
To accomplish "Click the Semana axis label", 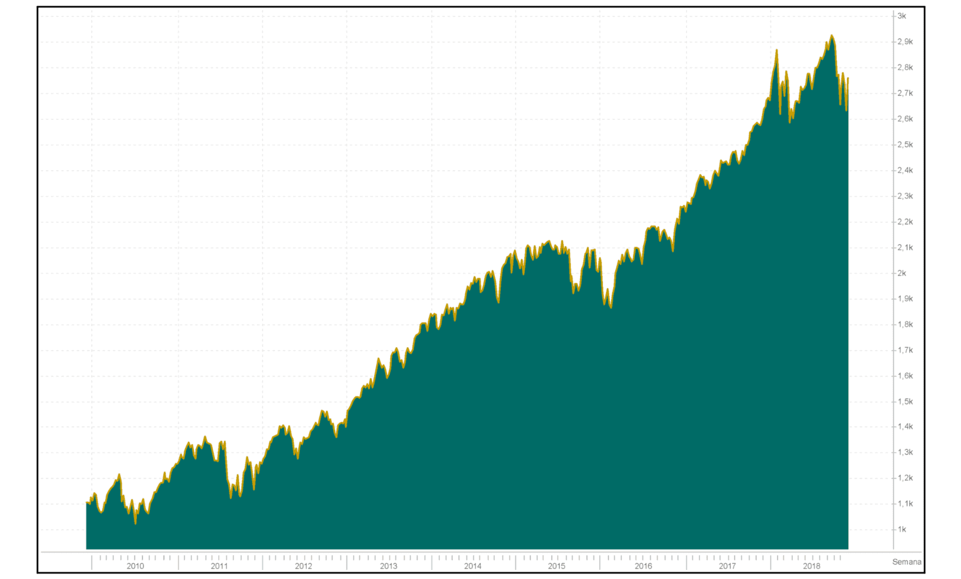I will [x=907, y=562].
